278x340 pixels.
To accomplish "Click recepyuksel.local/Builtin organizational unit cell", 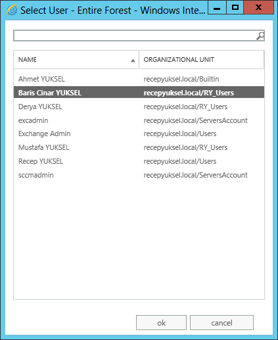I will pyautogui.click(x=181, y=79).
